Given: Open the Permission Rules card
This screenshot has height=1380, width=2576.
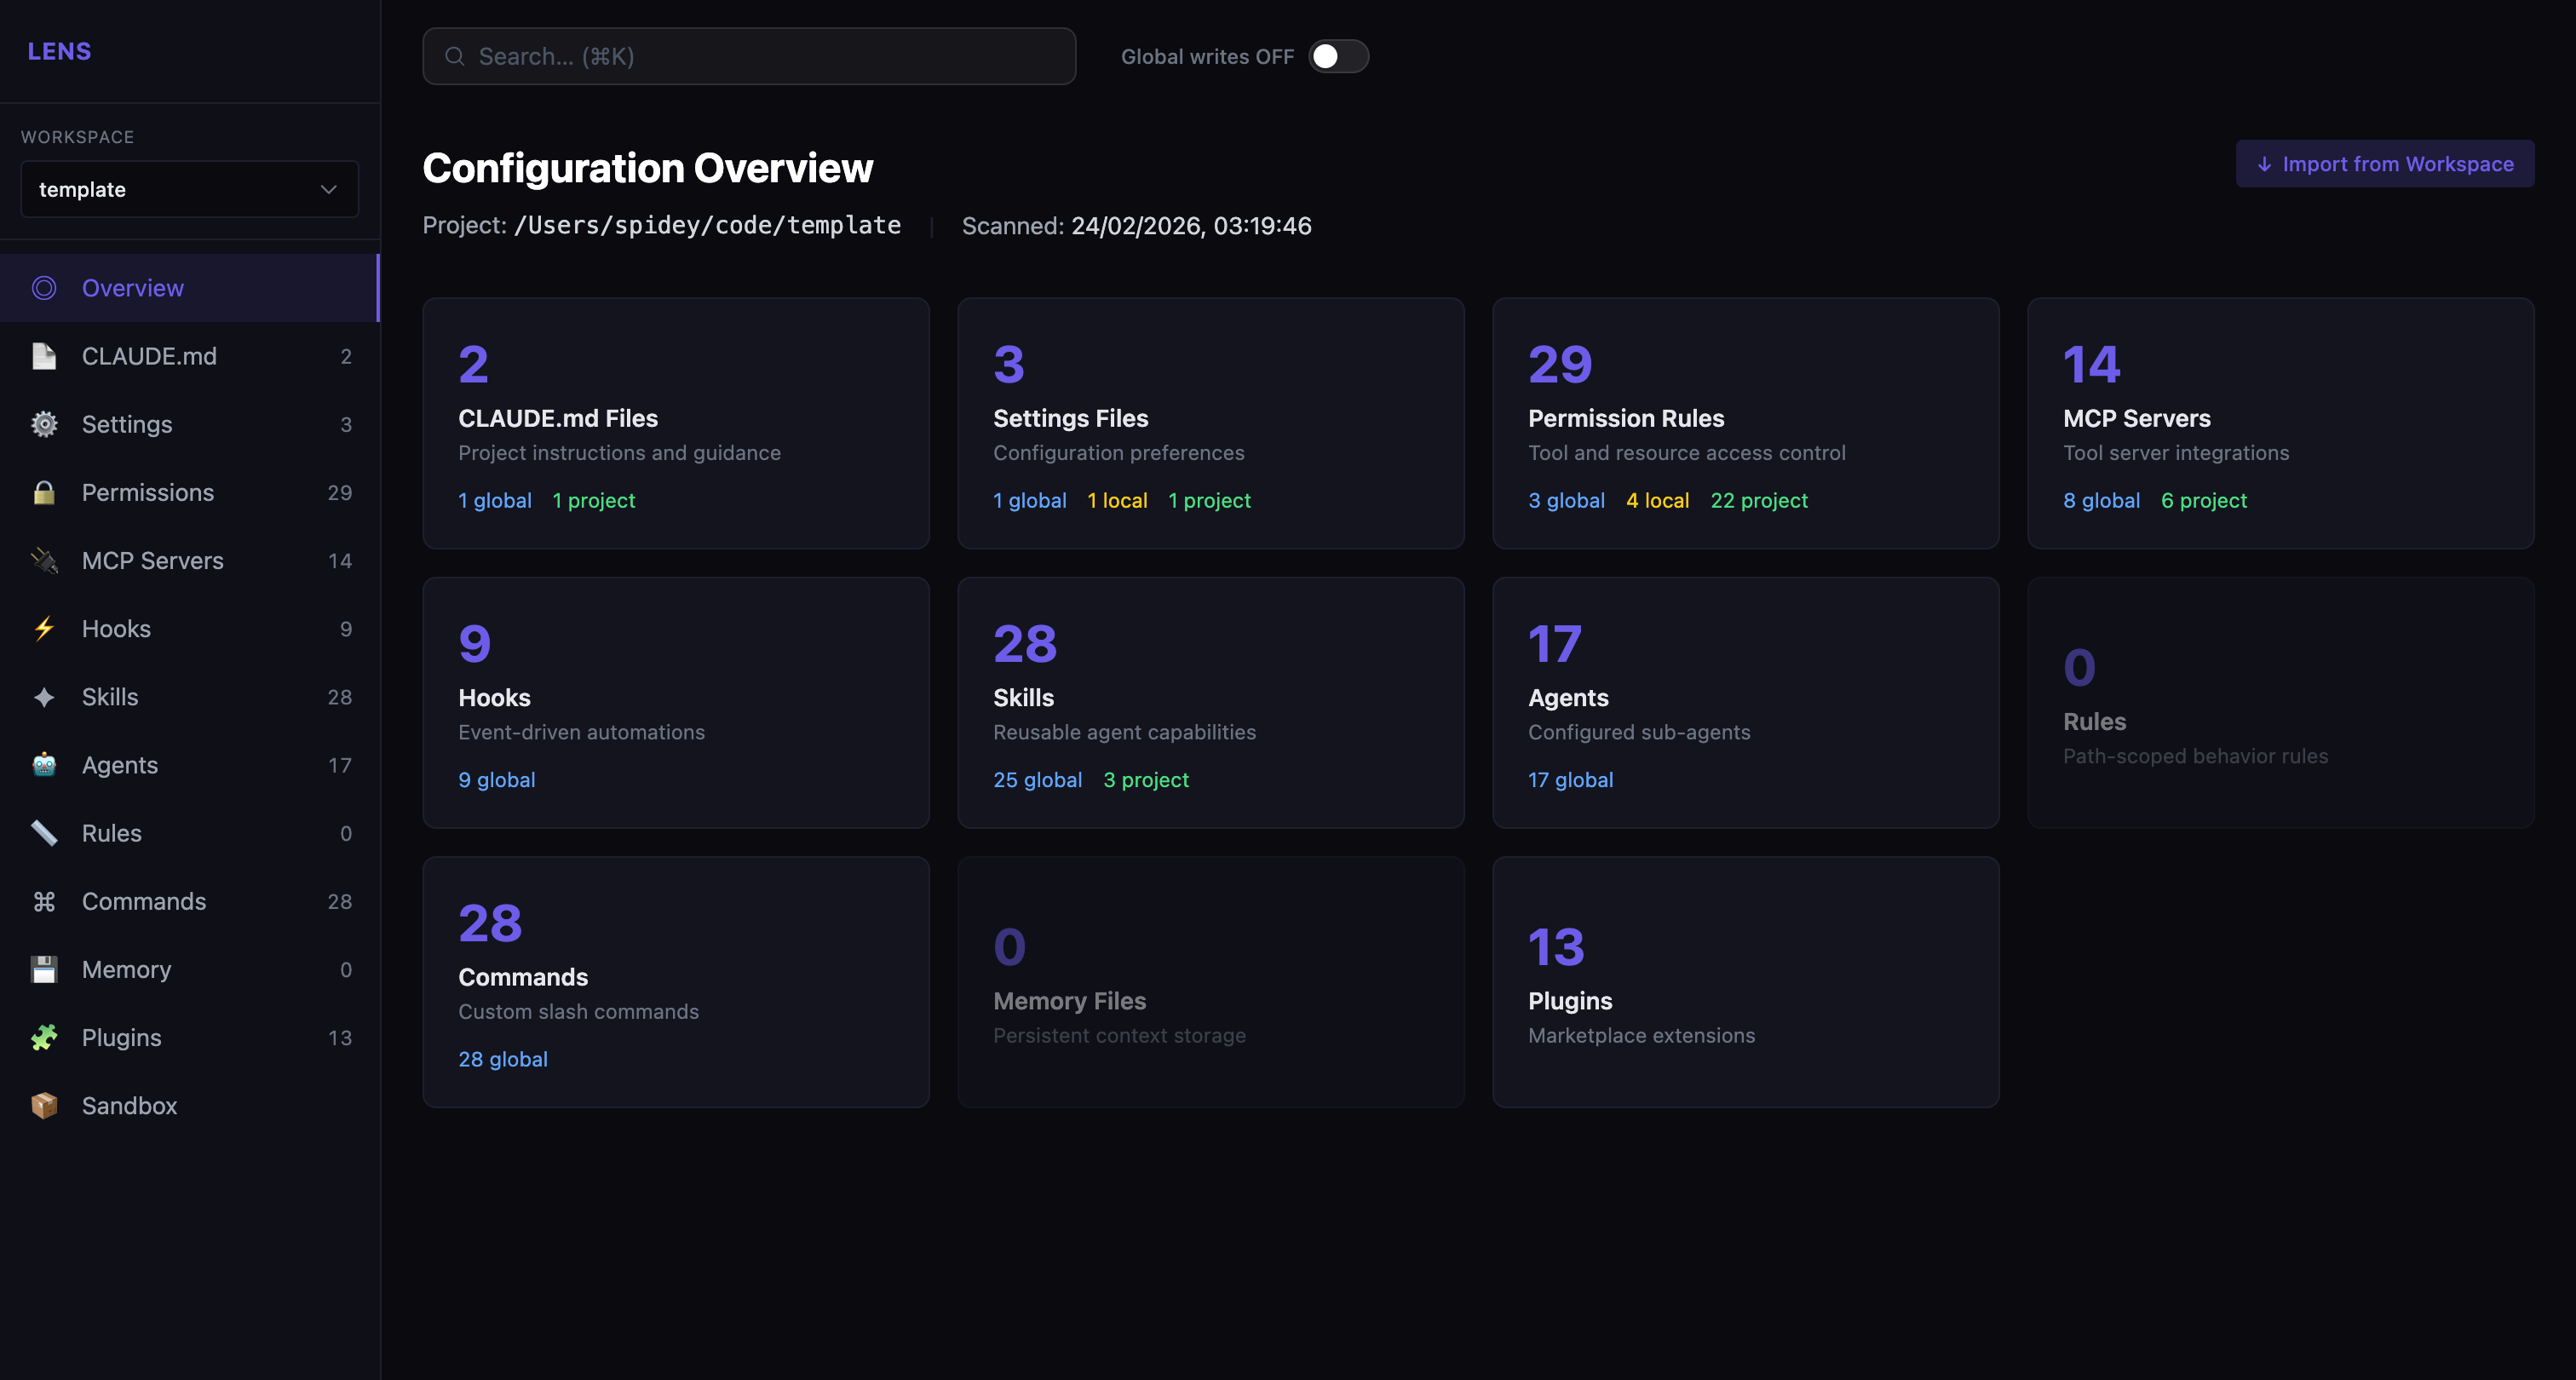Looking at the screenshot, I should coord(1744,422).
